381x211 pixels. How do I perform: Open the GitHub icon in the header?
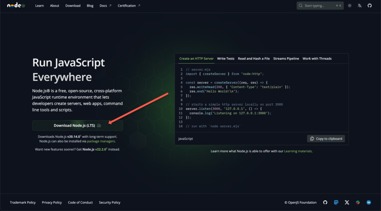(x=369, y=6)
